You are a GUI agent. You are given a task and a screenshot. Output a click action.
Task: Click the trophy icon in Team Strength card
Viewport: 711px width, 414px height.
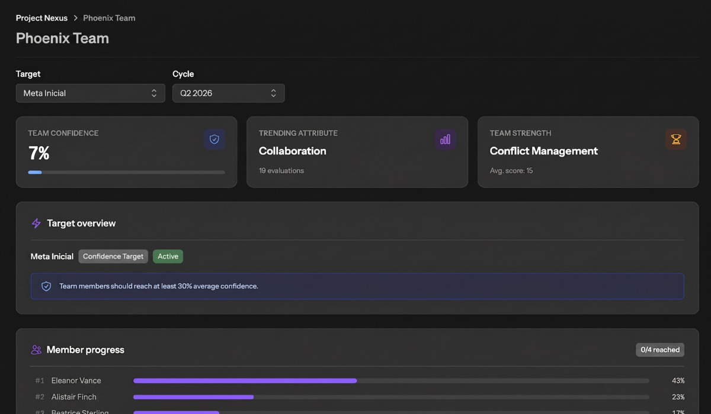676,140
